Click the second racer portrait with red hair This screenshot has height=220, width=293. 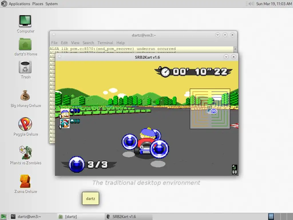pyautogui.click(x=65, y=123)
